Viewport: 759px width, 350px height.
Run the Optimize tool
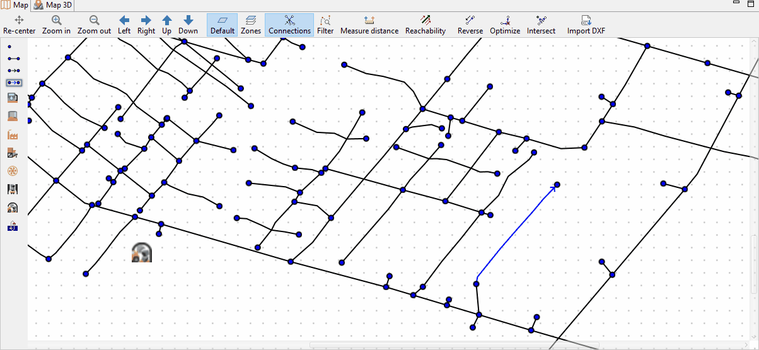pyautogui.click(x=505, y=25)
